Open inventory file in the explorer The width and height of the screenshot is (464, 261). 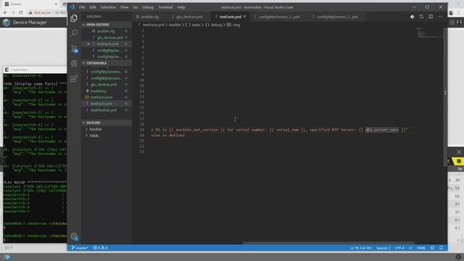[99, 91]
